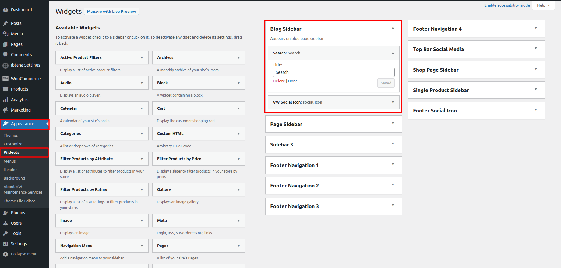Click the Marketing megaphone icon
561x268 pixels.
5,110
